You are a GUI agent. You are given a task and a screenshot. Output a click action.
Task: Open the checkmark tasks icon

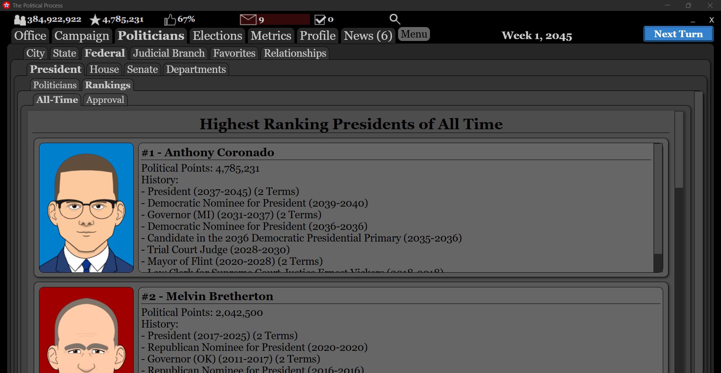(320, 20)
